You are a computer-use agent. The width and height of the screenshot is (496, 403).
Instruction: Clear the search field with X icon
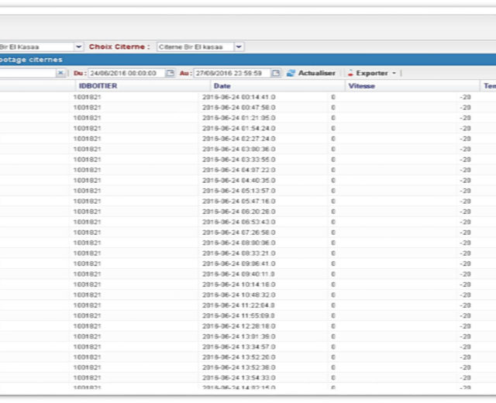[x=61, y=73]
